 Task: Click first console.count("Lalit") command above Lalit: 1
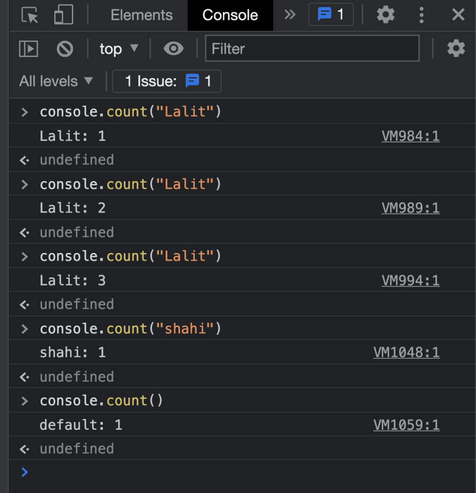130,111
